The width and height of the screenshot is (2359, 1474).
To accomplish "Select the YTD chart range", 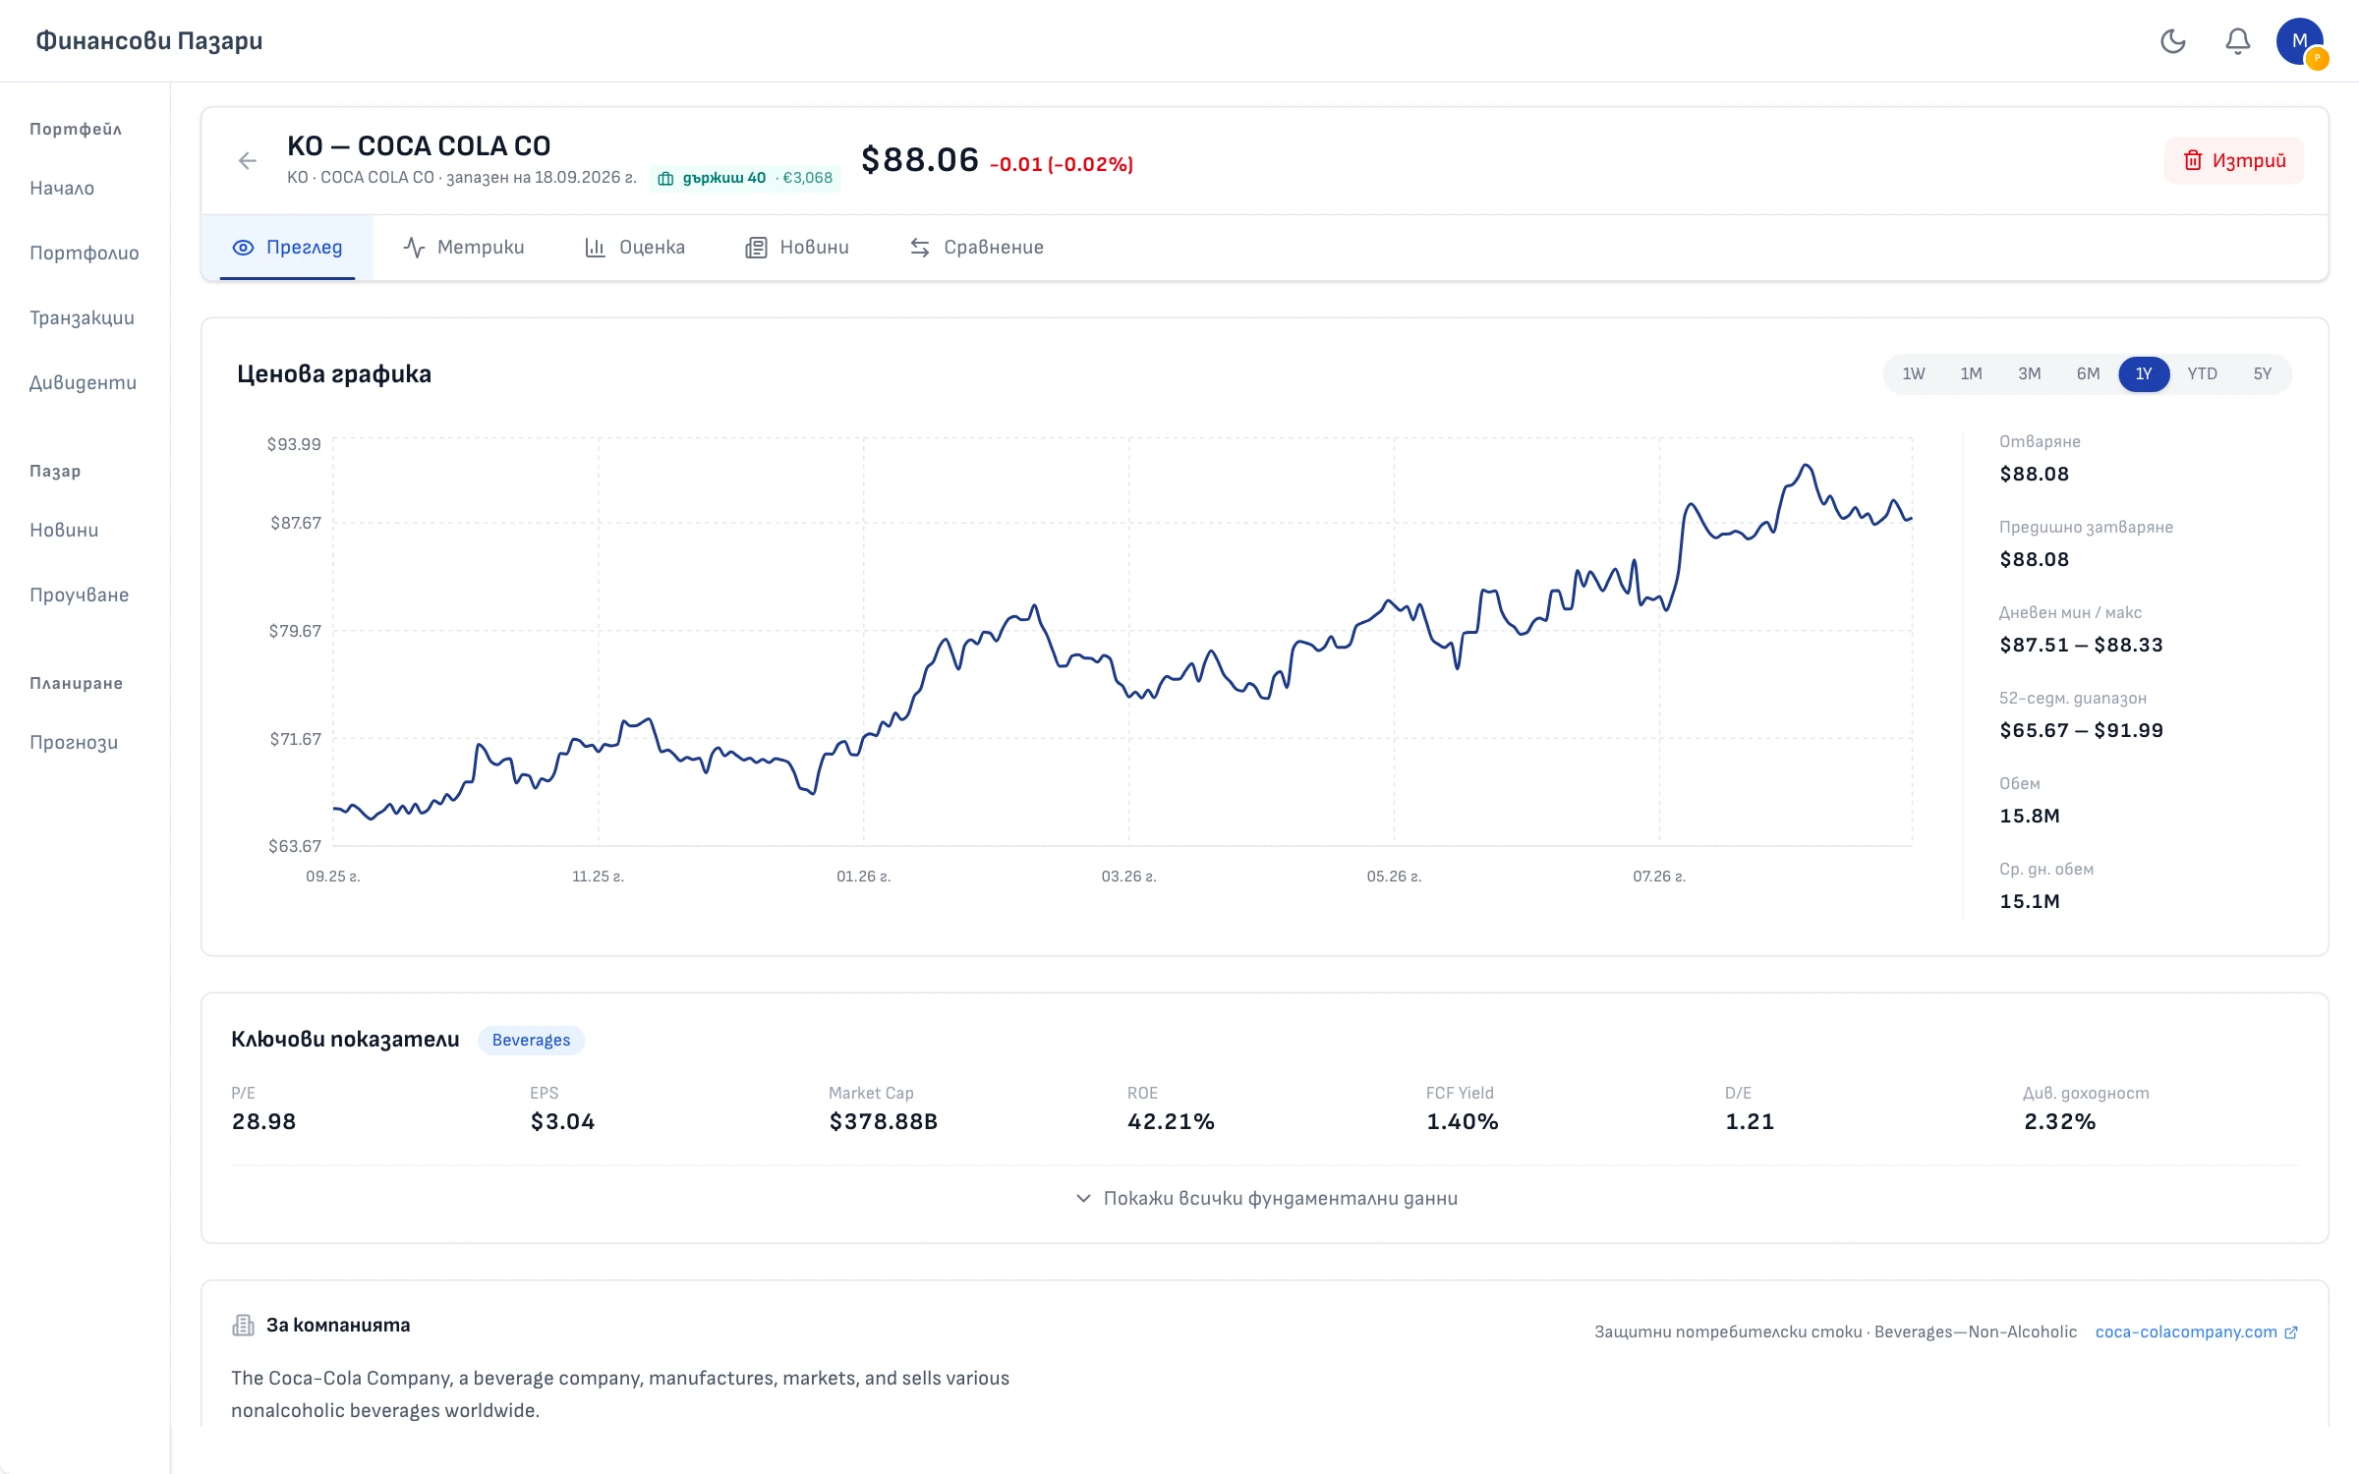I will [2202, 374].
